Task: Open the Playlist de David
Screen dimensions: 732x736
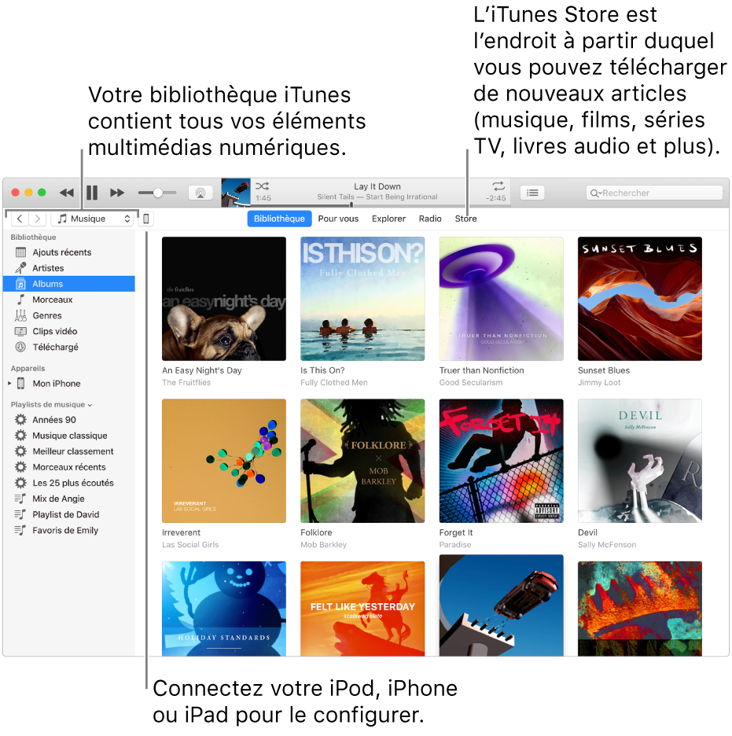Action: click(x=69, y=514)
